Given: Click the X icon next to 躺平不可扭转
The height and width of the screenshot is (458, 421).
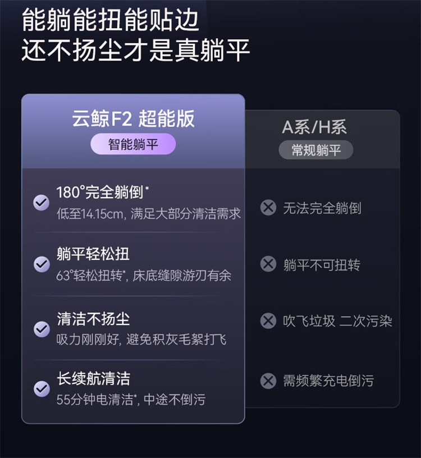Looking at the screenshot, I should [x=268, y=264].
